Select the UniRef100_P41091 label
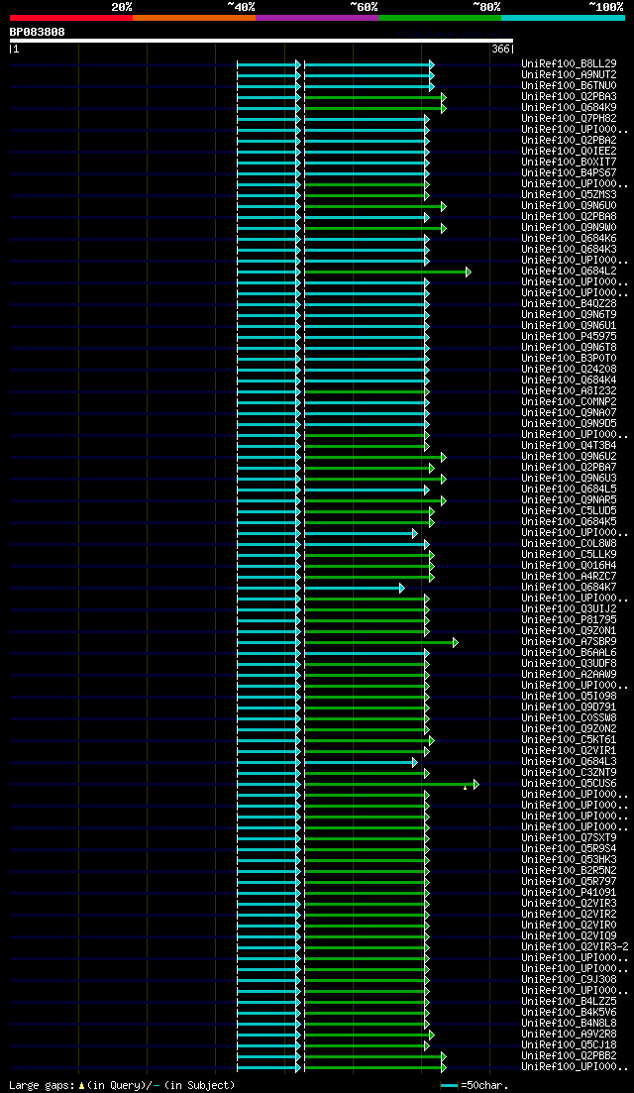Viewport: 634px width, 1093px height. (x=569, y=892)
